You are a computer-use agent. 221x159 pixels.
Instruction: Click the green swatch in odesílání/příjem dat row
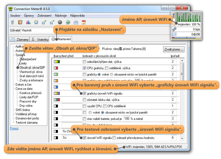pyautogui.click(x=59, y=62)
